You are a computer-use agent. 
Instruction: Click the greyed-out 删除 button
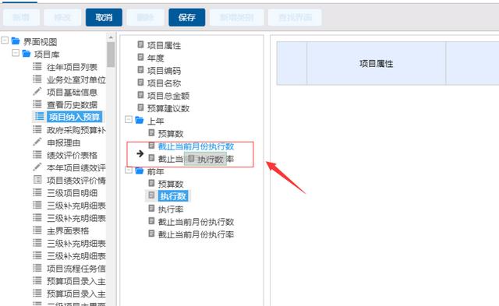(146, 17)
